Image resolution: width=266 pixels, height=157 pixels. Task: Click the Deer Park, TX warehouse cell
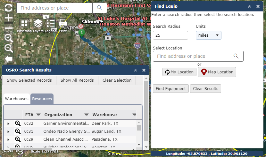point(105,123)
